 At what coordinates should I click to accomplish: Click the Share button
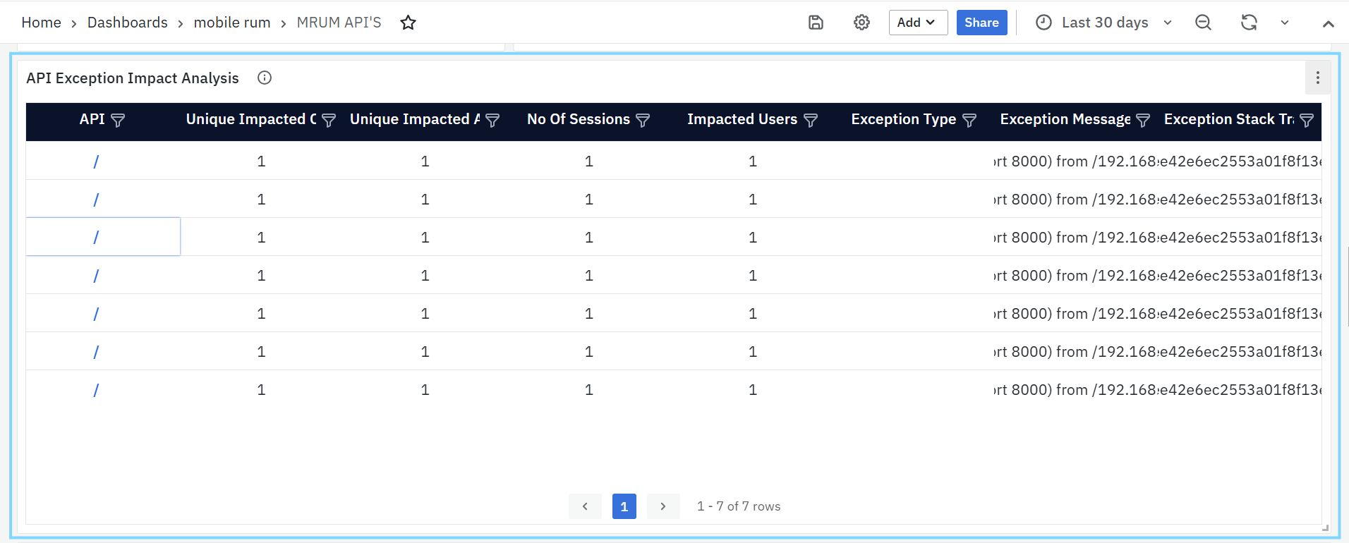click(981, 23)
